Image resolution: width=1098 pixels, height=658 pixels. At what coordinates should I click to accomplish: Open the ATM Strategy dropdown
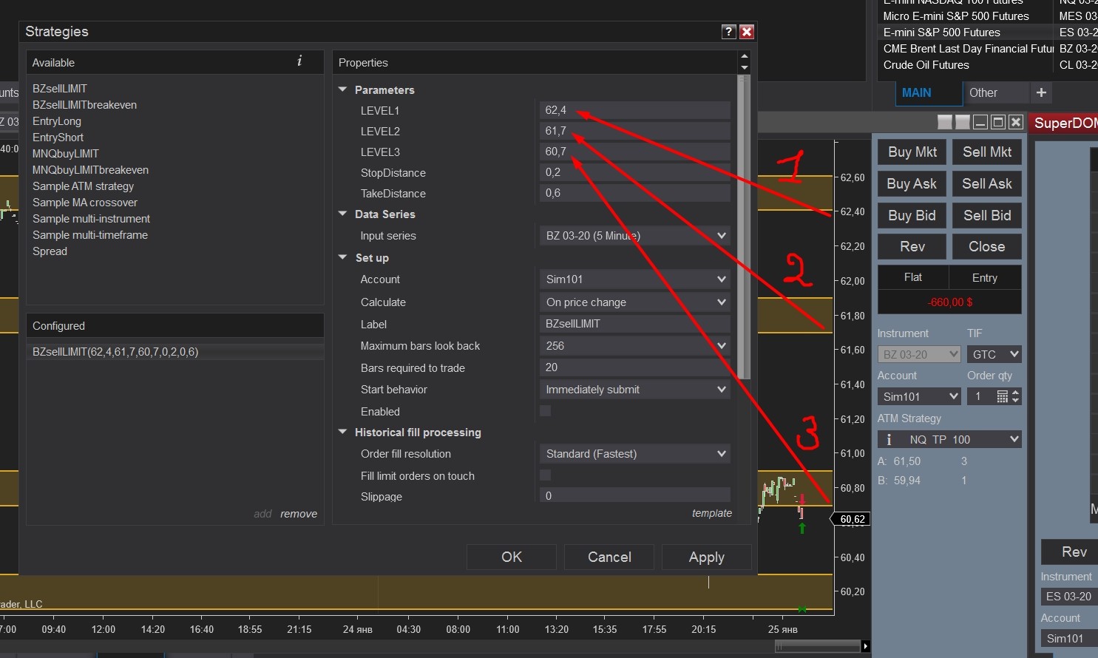pyautogui.click(x=949, y=439)
